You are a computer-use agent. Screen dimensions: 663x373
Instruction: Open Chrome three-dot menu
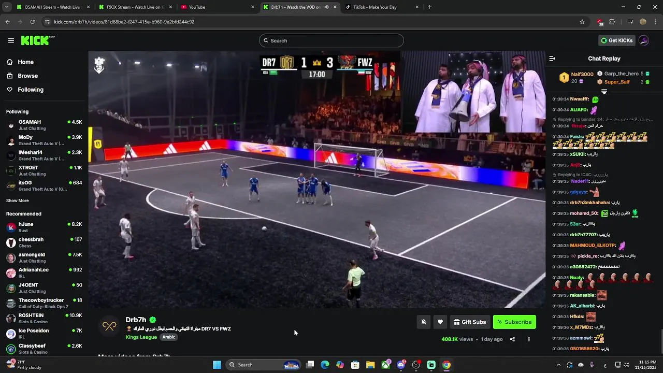656,22
